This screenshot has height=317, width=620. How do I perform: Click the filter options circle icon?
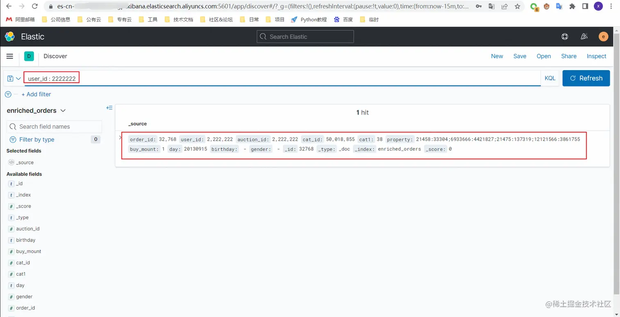(8, 94)
